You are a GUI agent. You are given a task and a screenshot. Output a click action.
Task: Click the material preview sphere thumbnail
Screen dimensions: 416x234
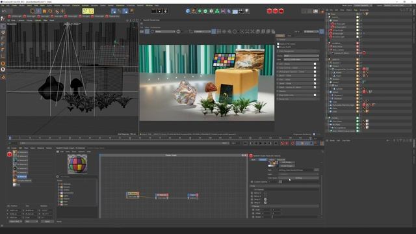(x=77, y=164)
